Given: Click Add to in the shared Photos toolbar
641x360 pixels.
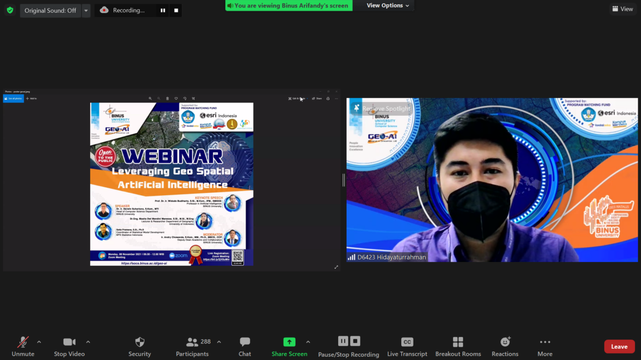Looking at the screenshot, I should tap(31, 99).
